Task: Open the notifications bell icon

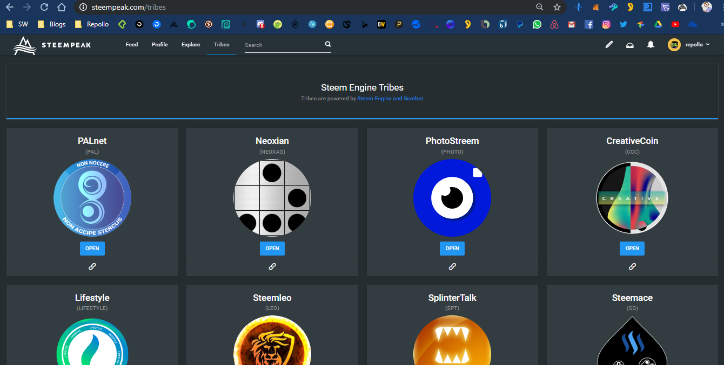Action: [651, 45]
